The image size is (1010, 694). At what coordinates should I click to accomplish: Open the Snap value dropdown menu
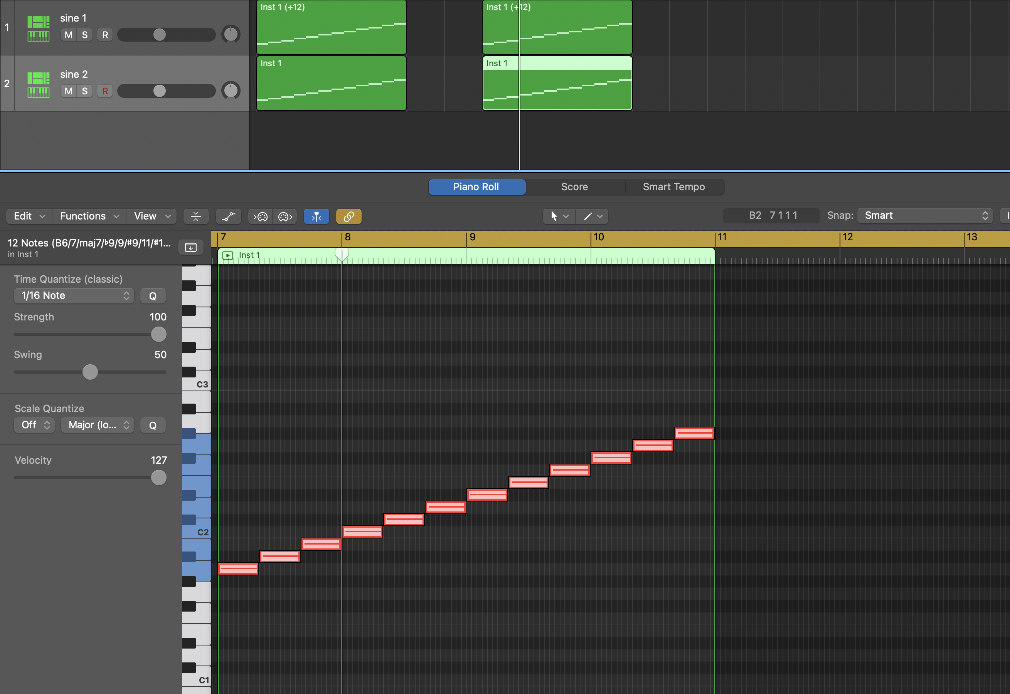[x=924, y=215]
